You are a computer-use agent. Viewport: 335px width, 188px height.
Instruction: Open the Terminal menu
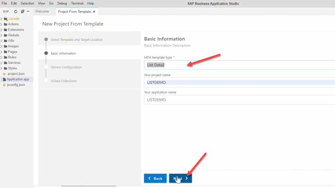pyautogui.click(x=77, y=3)
